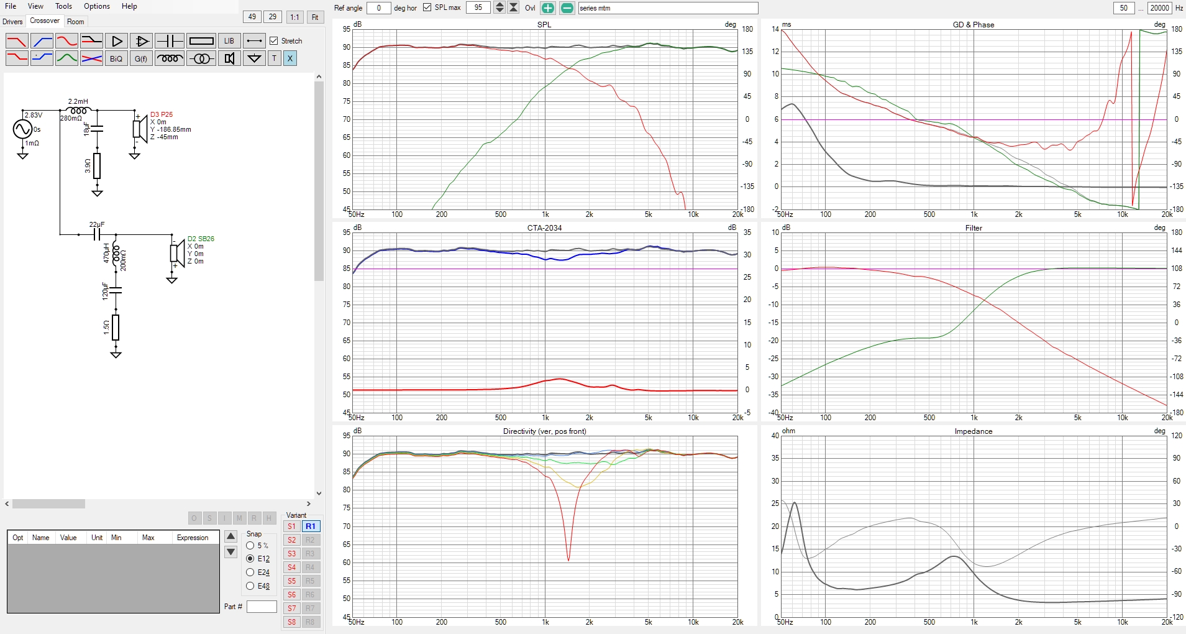Image resolution: width=1186 pixels, height=634 pixels.
Task: Toggle the Stretch checkbox
Action: pos(274,41)
